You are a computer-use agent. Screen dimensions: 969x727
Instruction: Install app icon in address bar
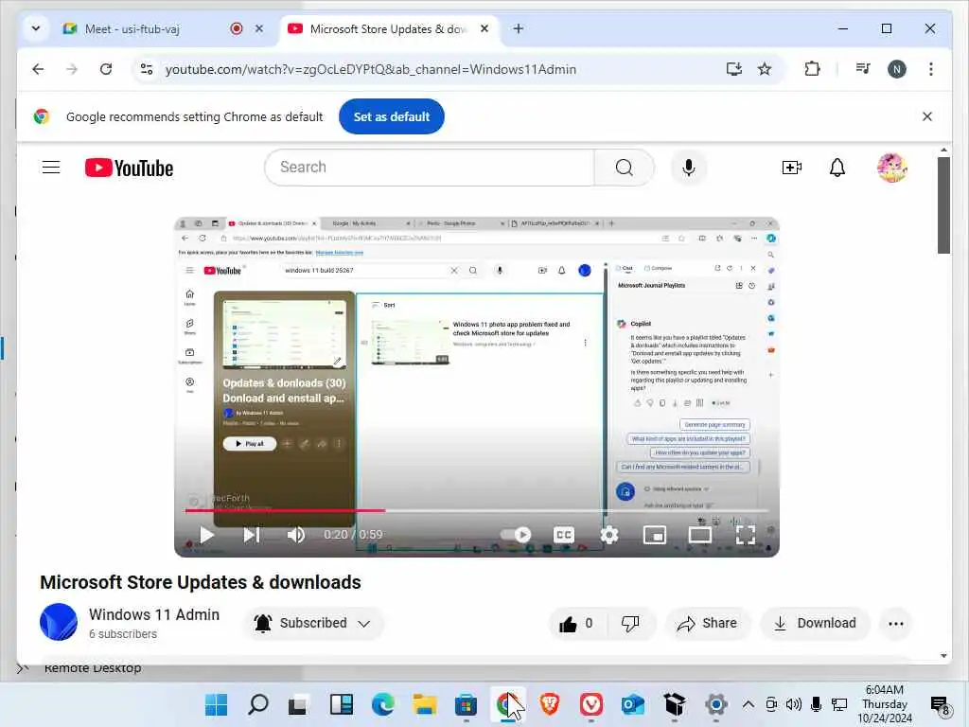(x=733, y=69)
